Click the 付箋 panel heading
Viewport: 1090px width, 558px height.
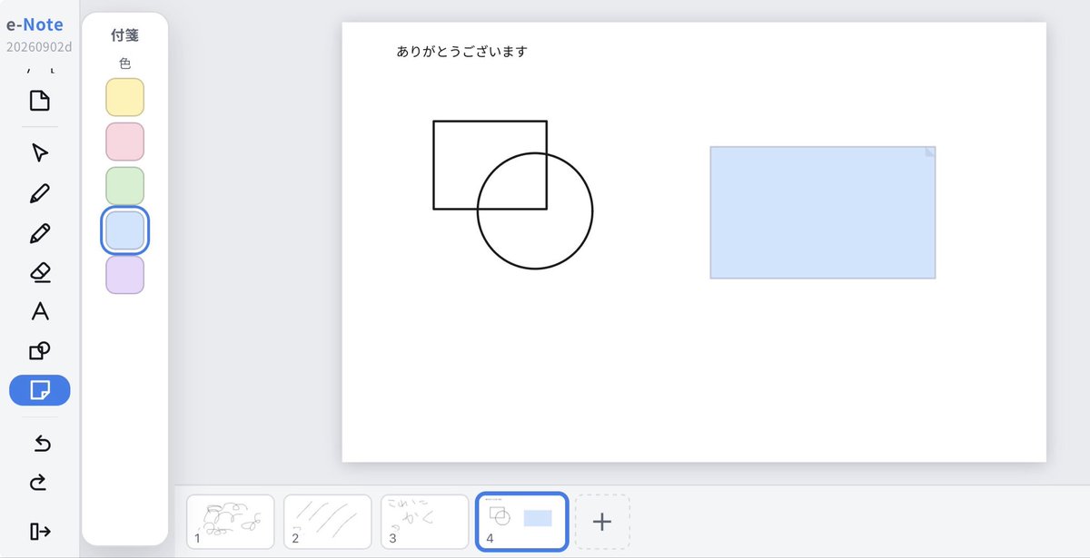pyautogui.click(x=124, y=36)
